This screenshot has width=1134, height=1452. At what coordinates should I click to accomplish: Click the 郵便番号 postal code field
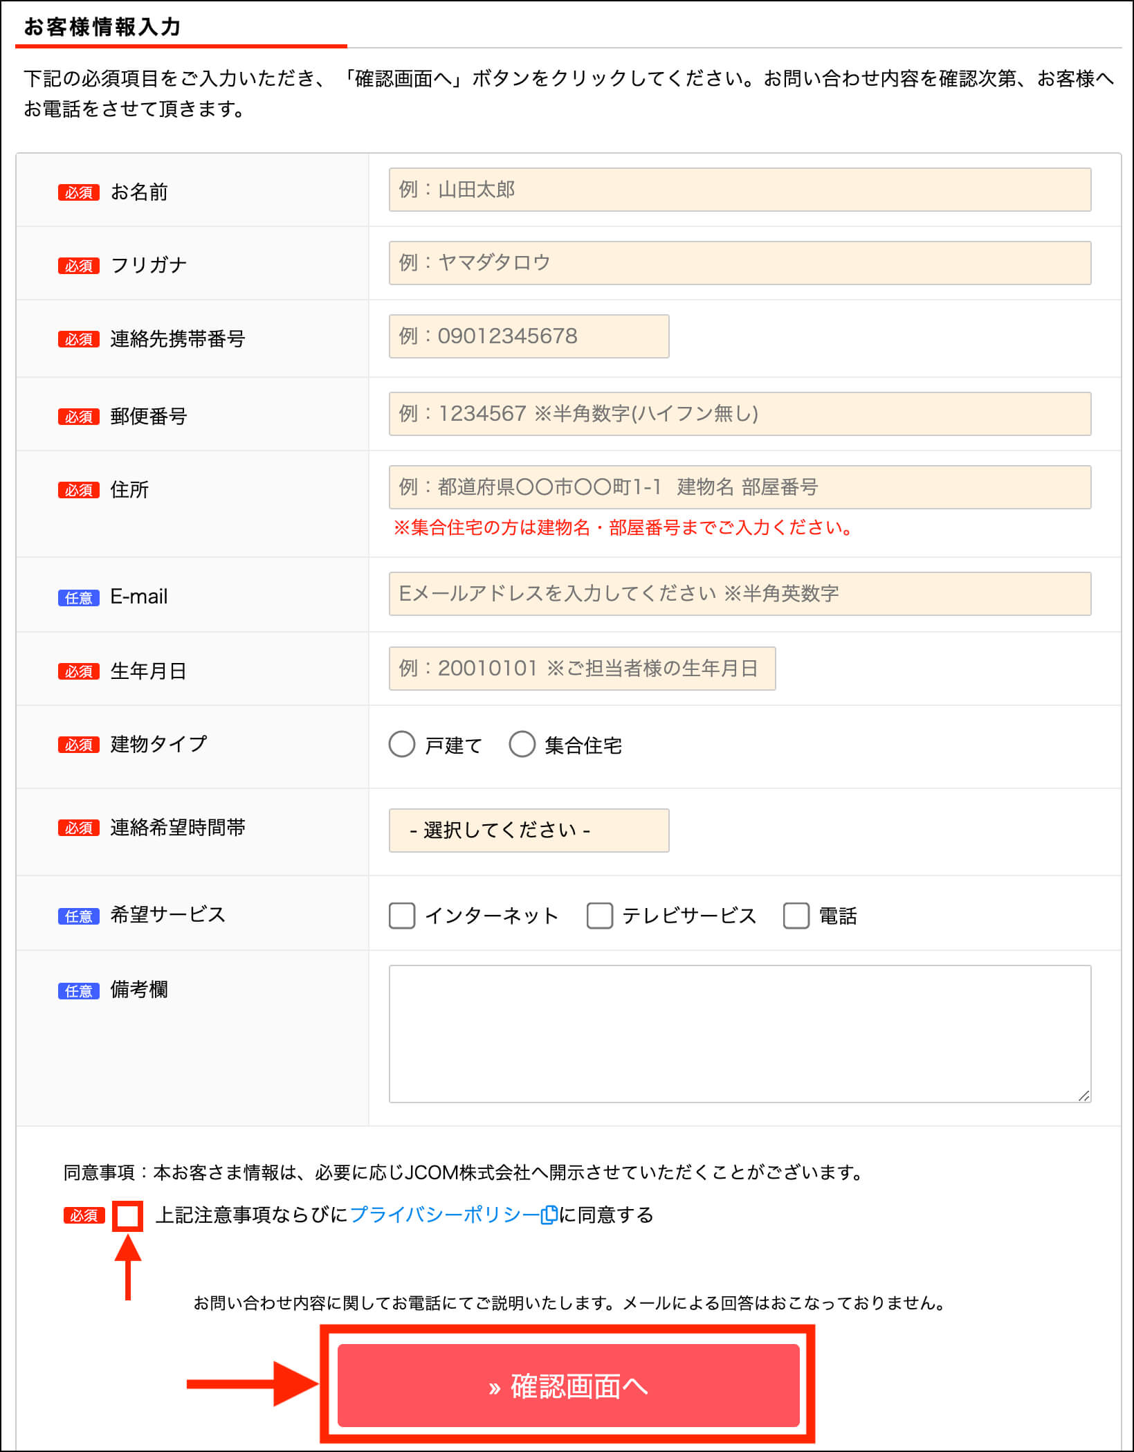[740, 414]
